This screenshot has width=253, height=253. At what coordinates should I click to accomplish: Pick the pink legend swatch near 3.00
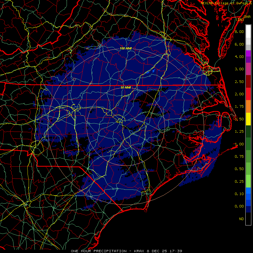(248, 69)
